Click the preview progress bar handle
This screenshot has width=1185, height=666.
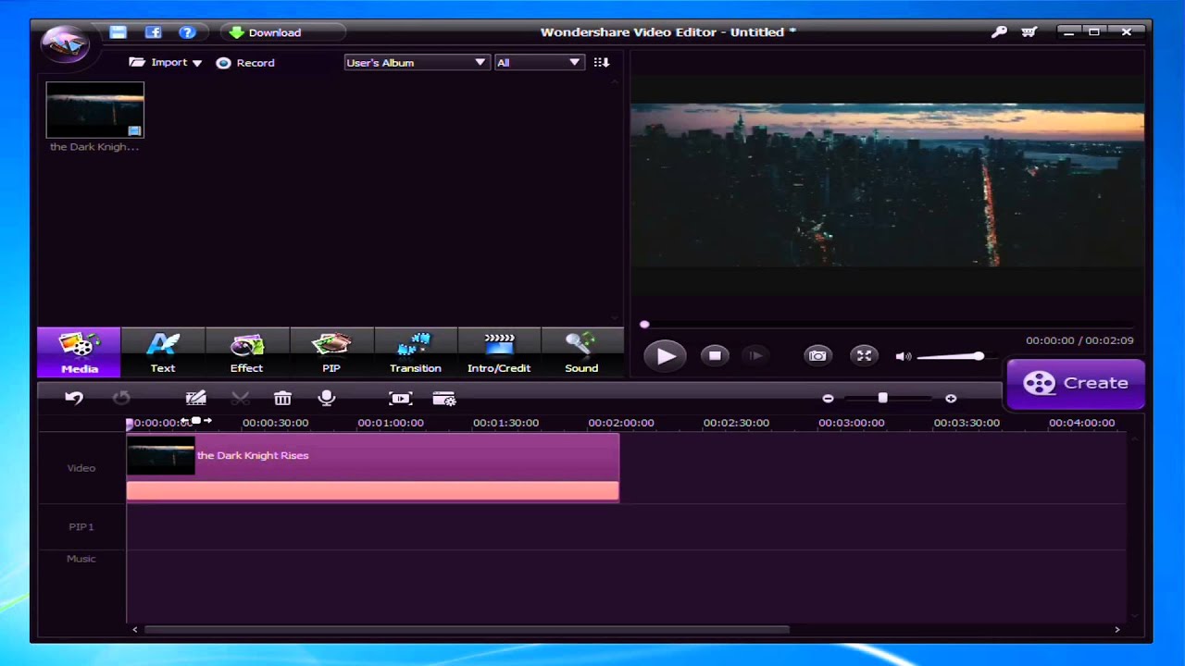click(644, 325)
